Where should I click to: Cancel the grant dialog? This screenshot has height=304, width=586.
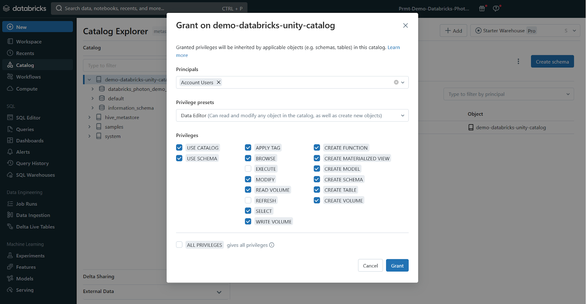pyautogui.click(x=370, y=266)
